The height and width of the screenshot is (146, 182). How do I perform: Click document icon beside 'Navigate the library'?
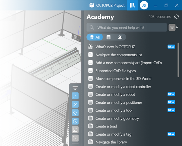click(90, 142)
